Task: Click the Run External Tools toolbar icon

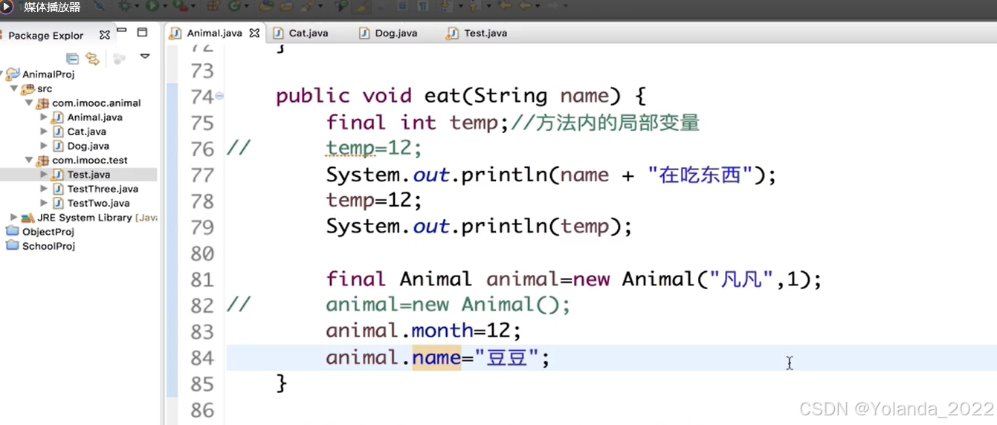Action: 179,7
